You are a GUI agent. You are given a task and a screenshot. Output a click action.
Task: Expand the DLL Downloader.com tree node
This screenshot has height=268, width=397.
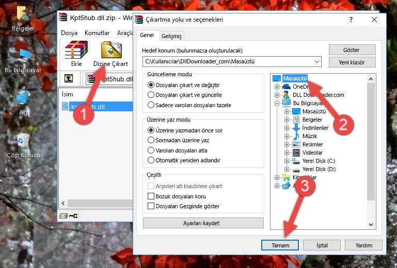point(277,95)
